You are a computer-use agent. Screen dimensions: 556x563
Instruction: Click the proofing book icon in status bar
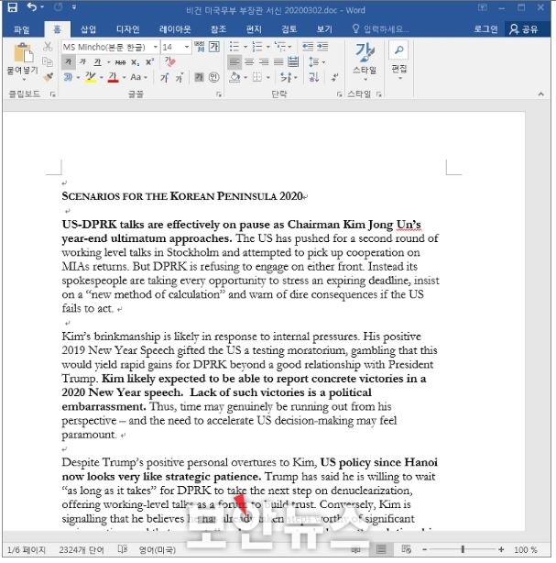[x=123, y=549]
